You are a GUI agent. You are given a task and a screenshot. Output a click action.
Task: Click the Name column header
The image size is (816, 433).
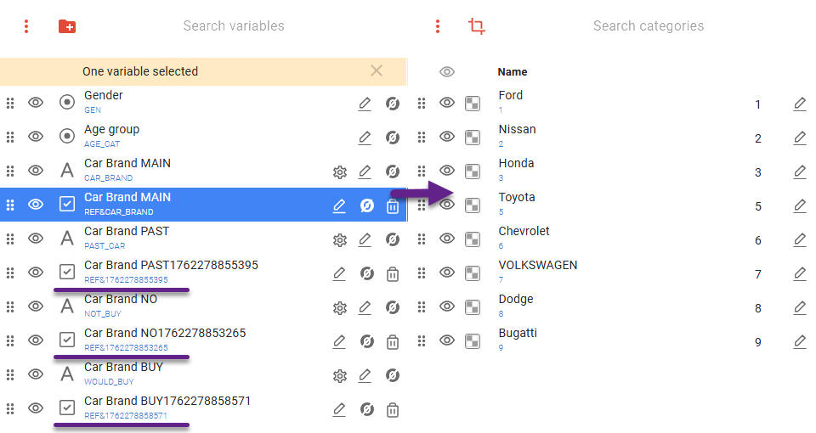[x=513, y=72]
